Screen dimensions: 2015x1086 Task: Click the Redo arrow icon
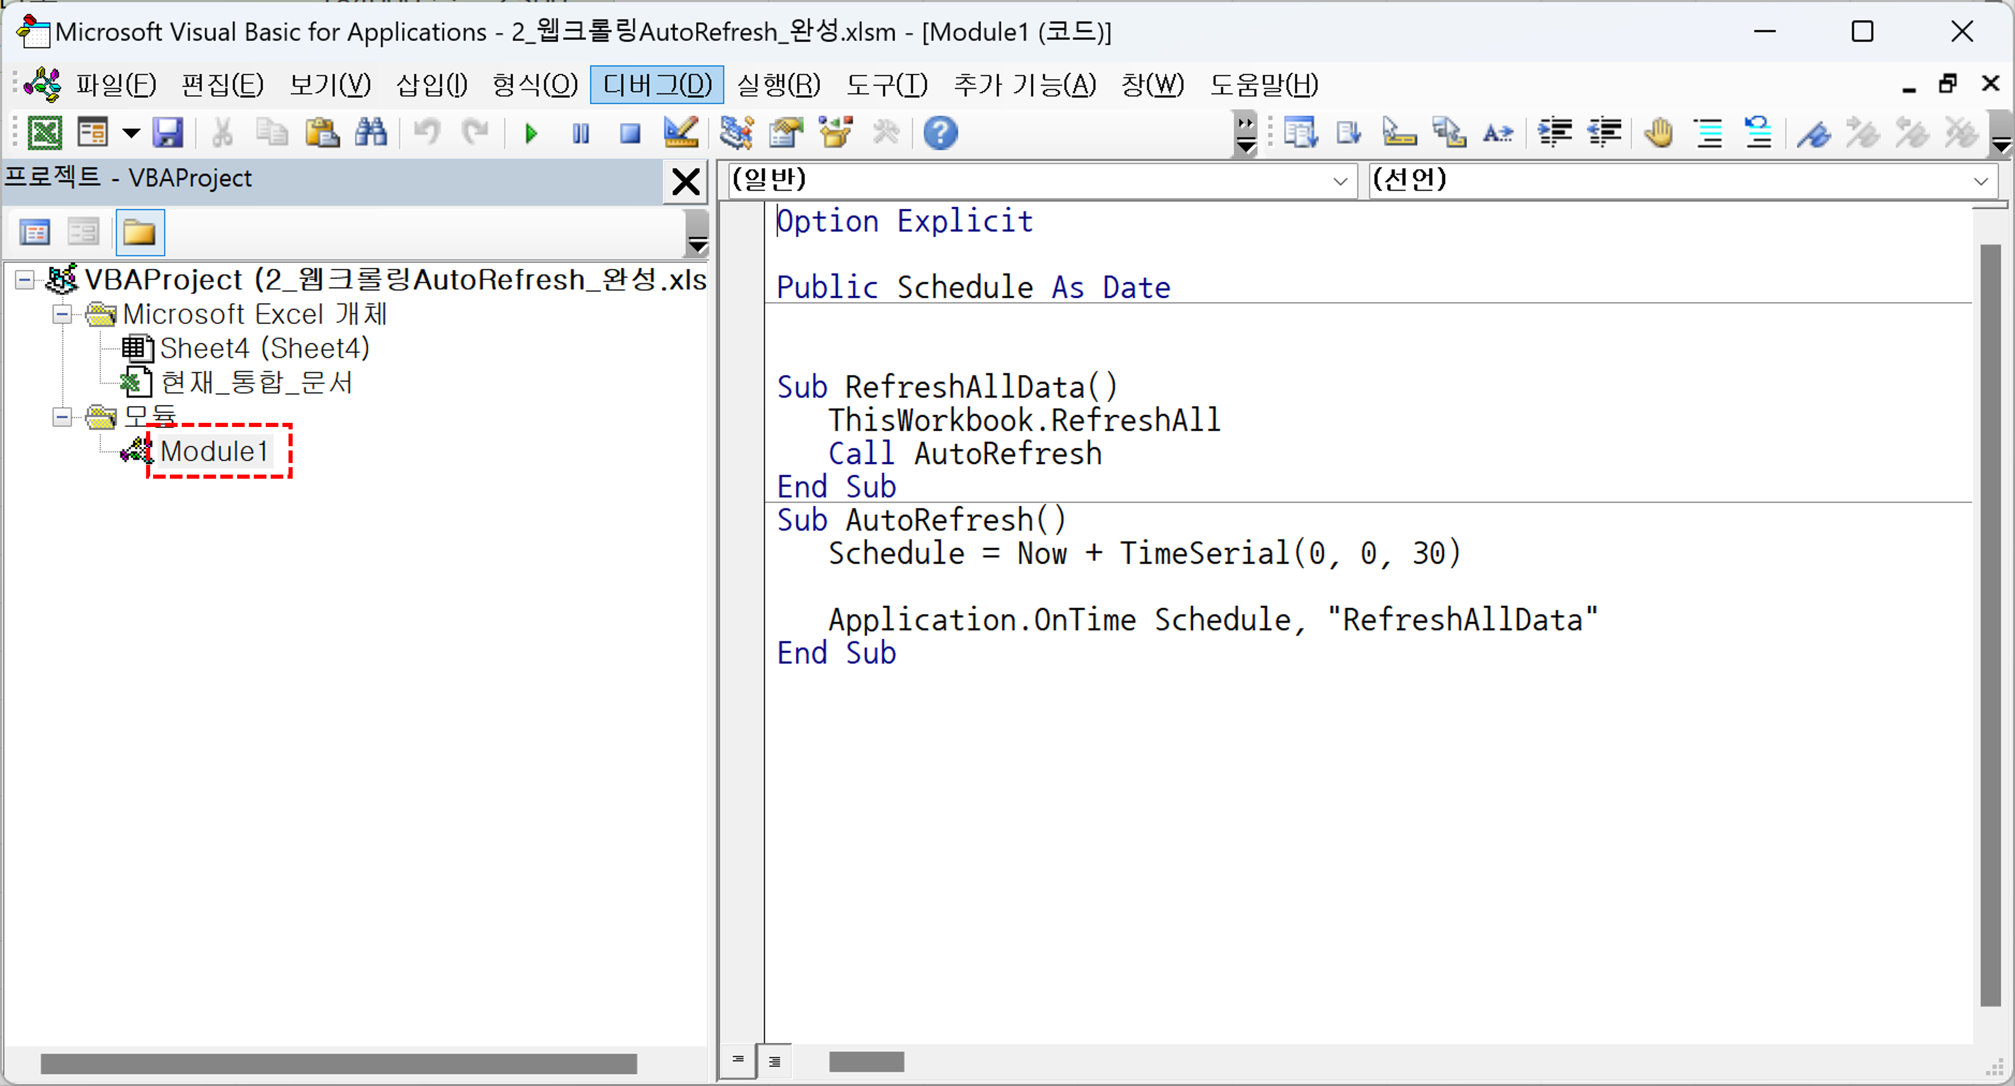[475, 133]
